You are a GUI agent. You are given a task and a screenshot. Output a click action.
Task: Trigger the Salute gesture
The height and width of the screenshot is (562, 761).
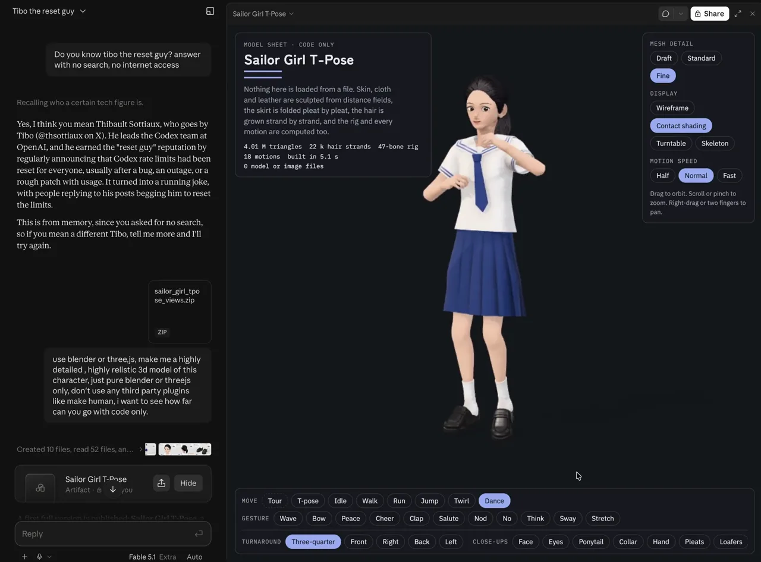pyautogui.click(x=449, y=519)
